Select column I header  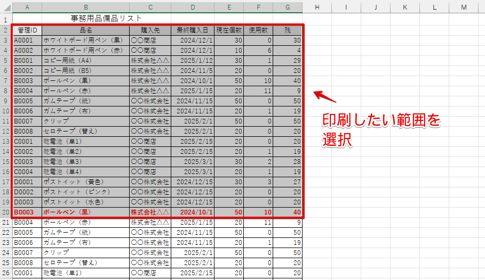(346, 7)
